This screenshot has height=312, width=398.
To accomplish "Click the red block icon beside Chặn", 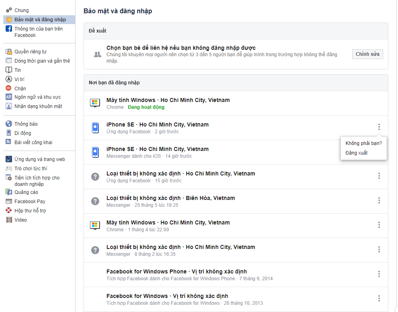I will 8,88.
